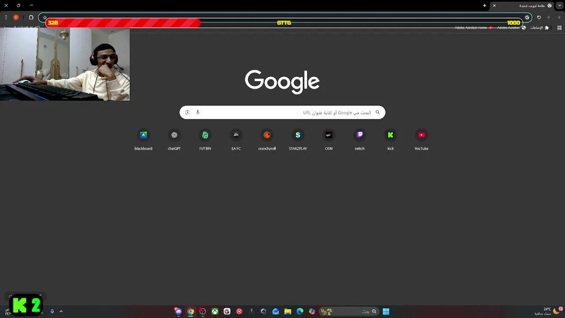Click the taskbar search box labeled بحث
565x318 pixels.
click(349, 311)
